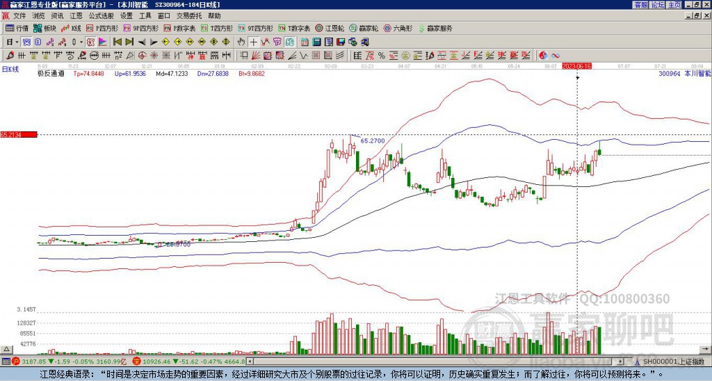Select the angle line drawing tool

pos(293,56)
